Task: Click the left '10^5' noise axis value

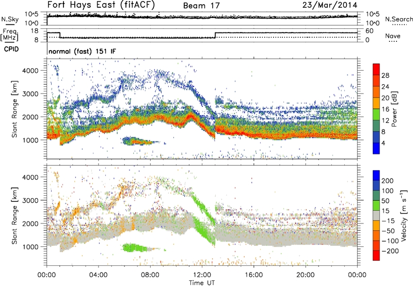Action: tap(31, 14)
